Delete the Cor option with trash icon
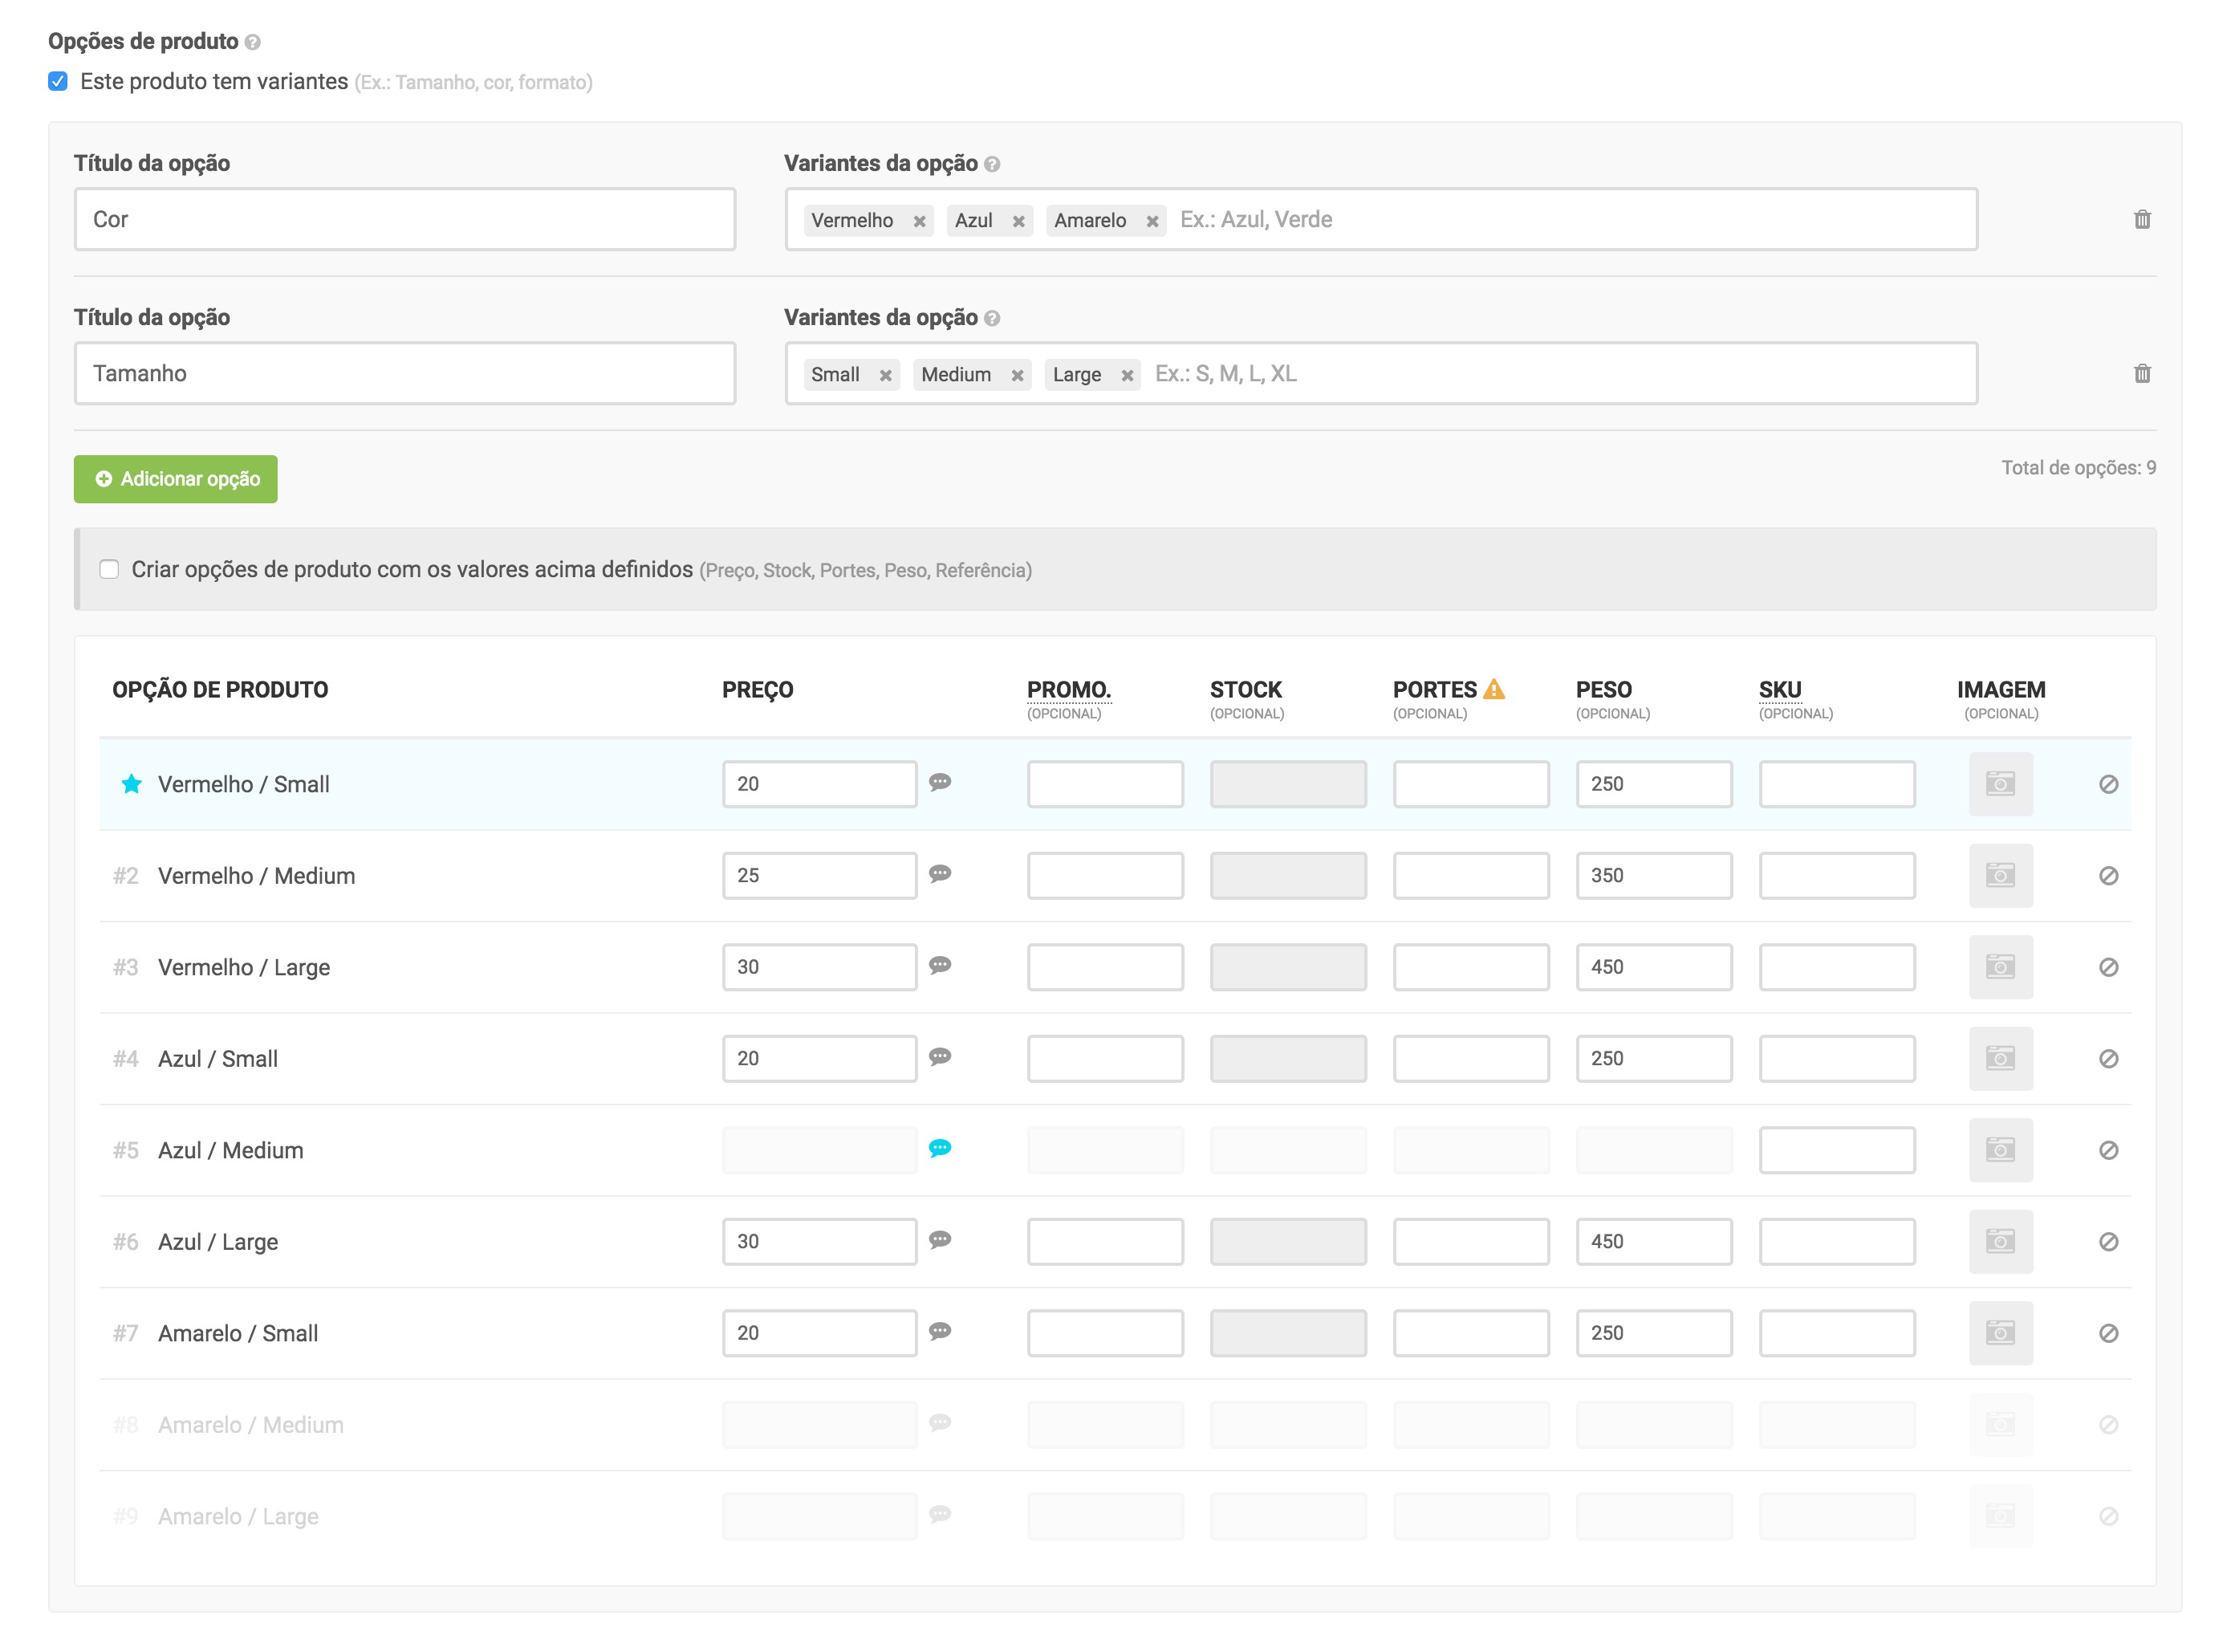The image size is (2231, 1652). [x=2141, y=219]
